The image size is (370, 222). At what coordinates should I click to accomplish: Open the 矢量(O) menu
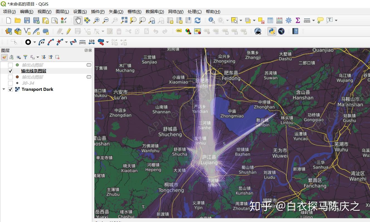point(116,11)
